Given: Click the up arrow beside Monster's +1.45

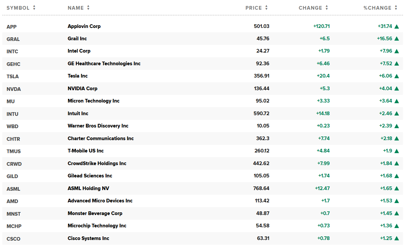Looking at the screenshot, I should click(397, 213).
